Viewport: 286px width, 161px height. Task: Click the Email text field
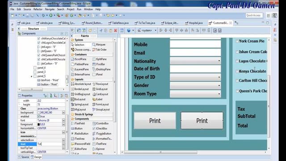pyautogui.click(x=195, y=52)
